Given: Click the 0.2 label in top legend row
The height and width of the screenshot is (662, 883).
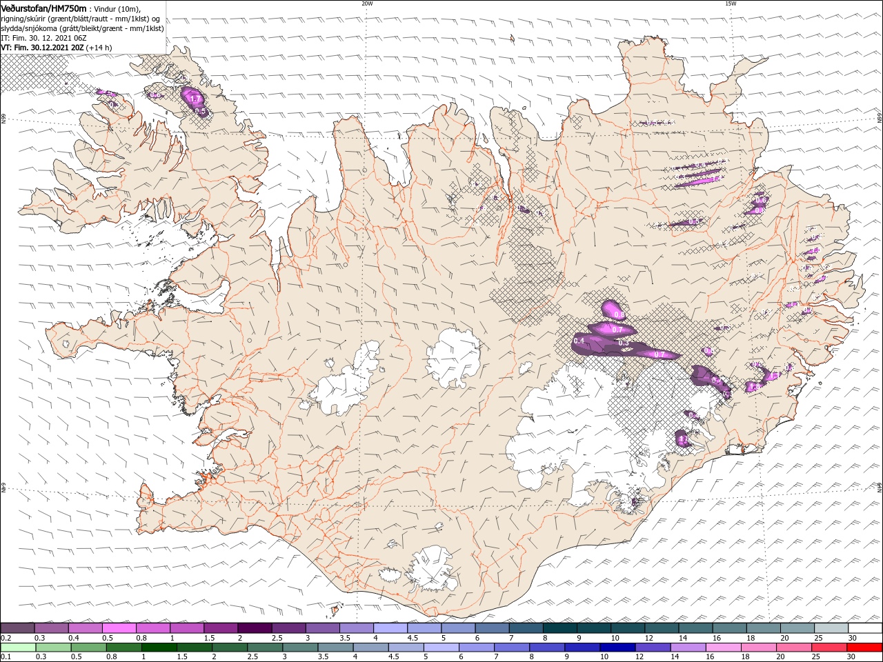Looking at the screenshot, I should (x=6, y=638).
